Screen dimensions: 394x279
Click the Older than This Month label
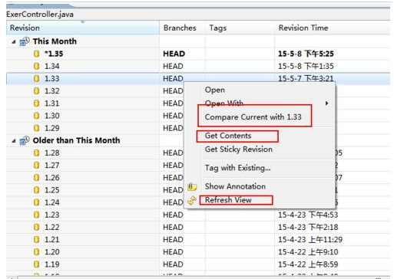pyautogui.click(x=76, y=140)
